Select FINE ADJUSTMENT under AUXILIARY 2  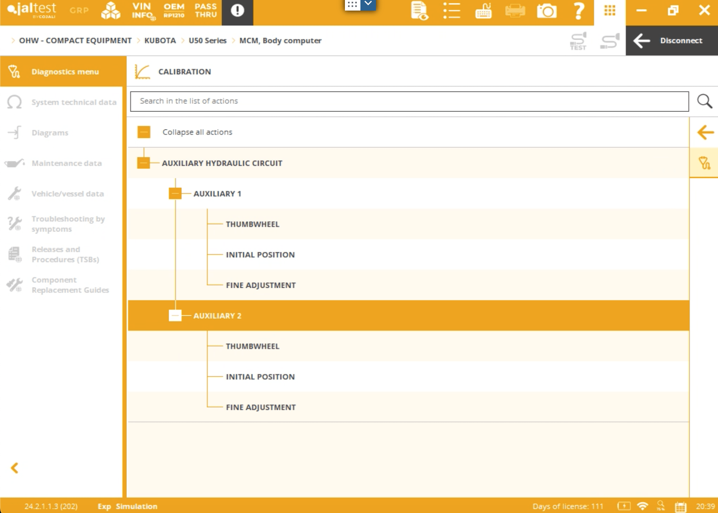pyautogui.click(x=260, y=407)
